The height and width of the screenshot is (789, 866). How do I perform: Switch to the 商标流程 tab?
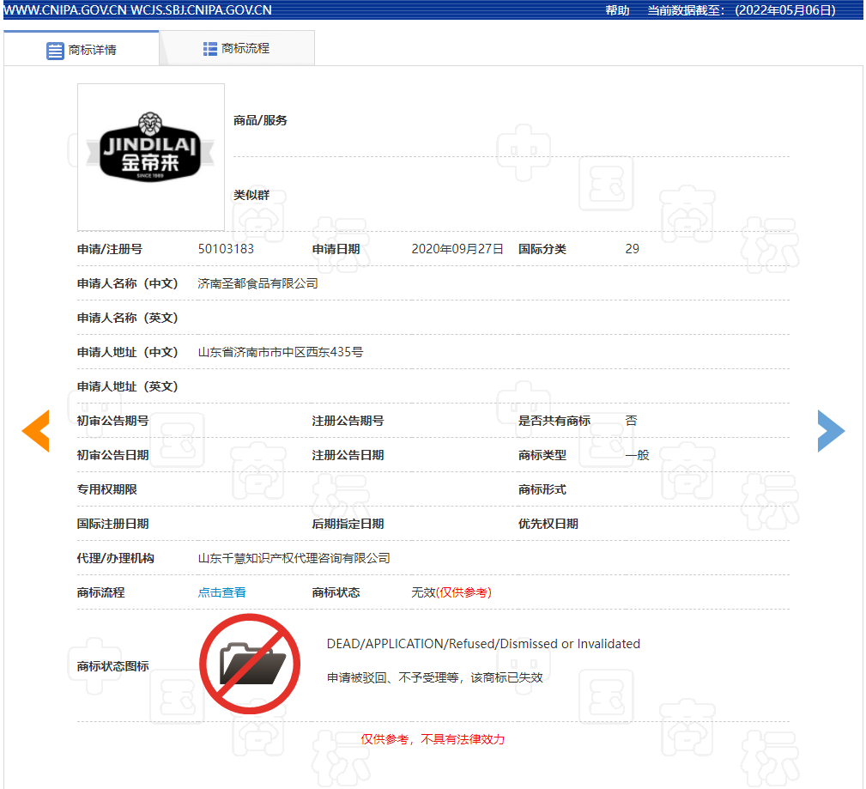[237, 49]
